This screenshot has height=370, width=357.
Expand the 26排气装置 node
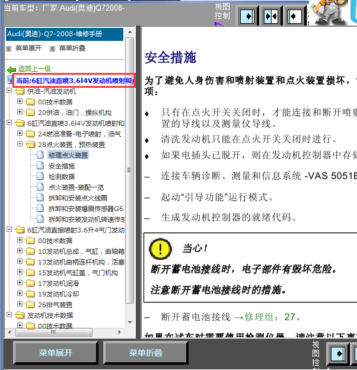(x=20, y=304)
